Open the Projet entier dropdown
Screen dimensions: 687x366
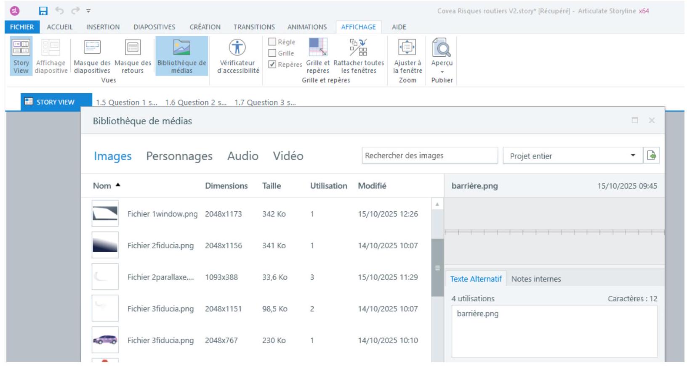(573, 156)
